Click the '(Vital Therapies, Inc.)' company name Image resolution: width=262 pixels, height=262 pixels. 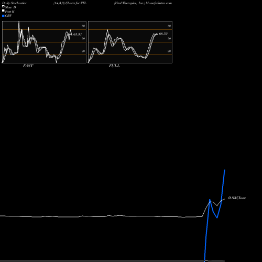tap(129, 3)
